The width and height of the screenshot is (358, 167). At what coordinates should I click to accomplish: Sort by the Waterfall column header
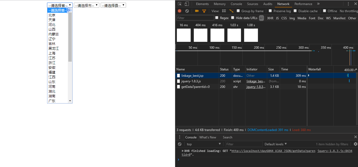point(332,69)
